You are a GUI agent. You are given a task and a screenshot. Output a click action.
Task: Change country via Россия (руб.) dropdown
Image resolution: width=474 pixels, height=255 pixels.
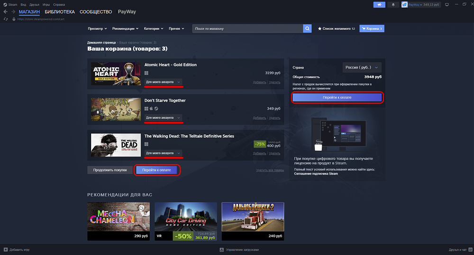(x=362, y=67)
